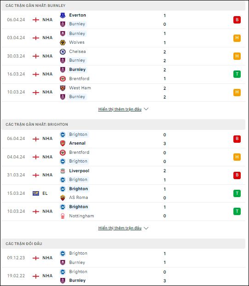Expand more Burnley matches via chevron

click(146, 109)
